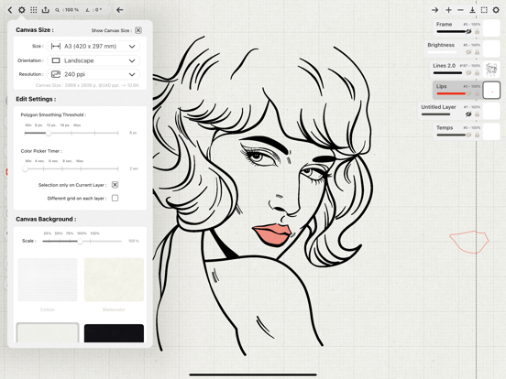This screenshot has width=506, height=379.
Task: Open the Size dropdown A3 (420 x 297 mm)
Action: [93, 47]
